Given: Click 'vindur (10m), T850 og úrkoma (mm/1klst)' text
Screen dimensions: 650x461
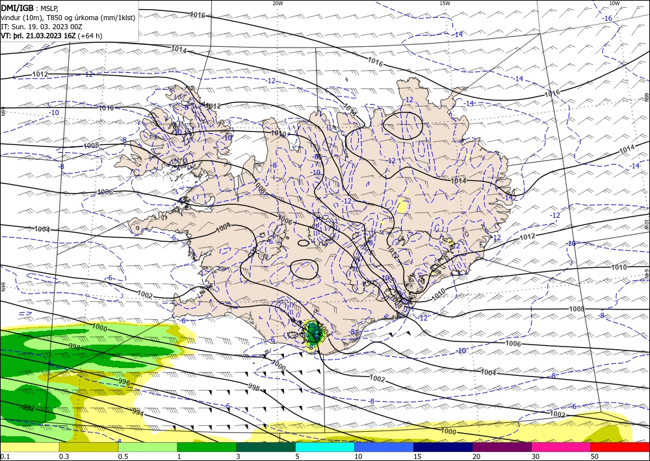Looking at the screenshot, I should click(68, 18).
